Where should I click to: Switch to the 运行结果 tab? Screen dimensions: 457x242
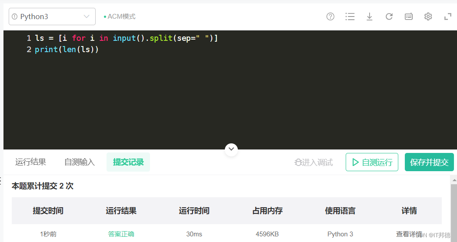(30, 162)
